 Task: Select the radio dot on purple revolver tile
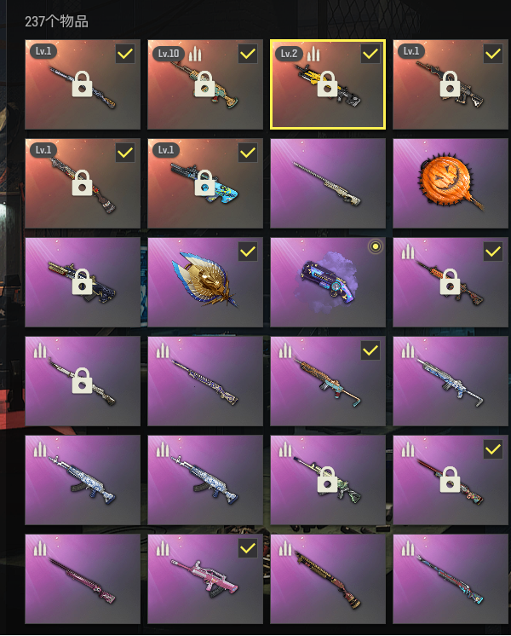tap(376, 246)
